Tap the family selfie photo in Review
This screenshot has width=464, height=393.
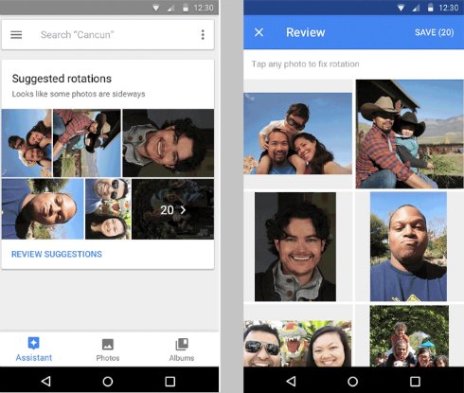coord(297,134)
